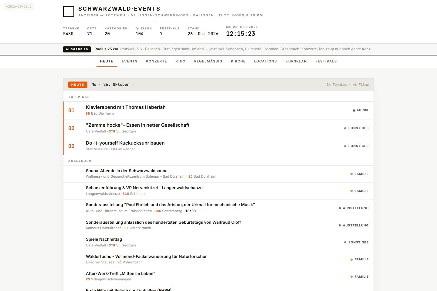
Task: Open Wälderfuchs Vollmond-Fackelwanderung event
Action: (218, 259)
